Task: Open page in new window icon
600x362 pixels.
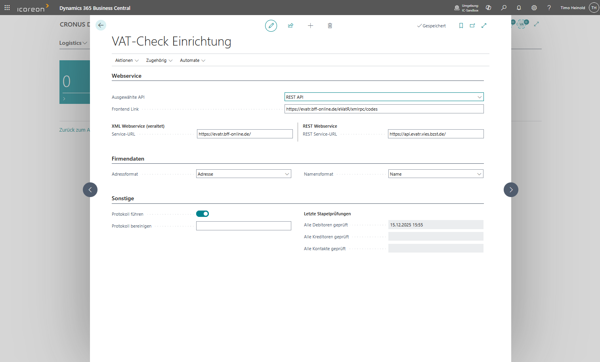Action: click(472, 26)
